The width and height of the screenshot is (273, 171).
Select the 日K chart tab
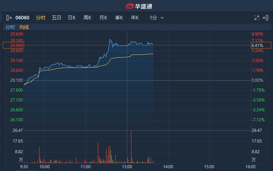(71, 18)
